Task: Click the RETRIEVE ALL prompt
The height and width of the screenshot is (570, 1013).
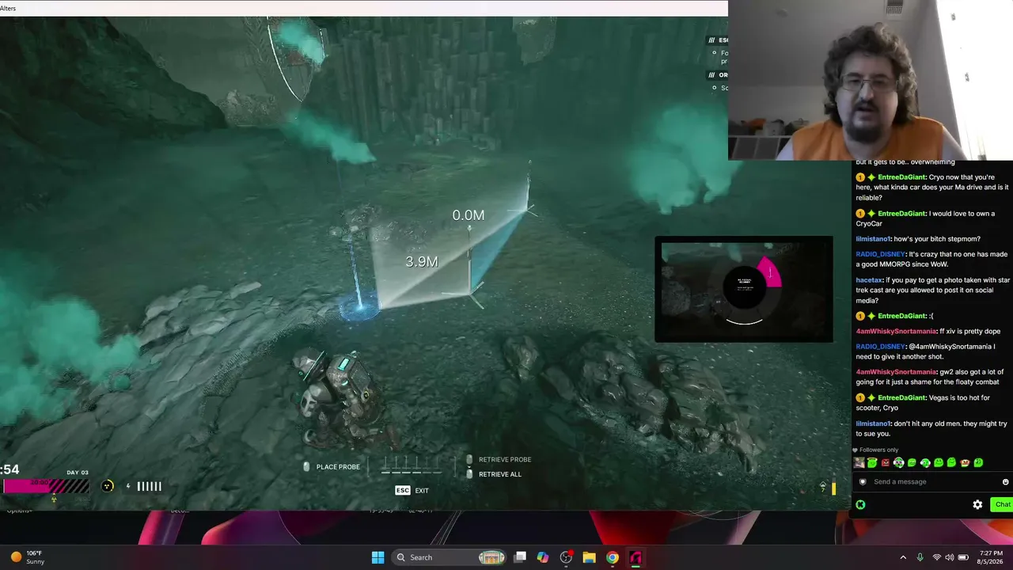Action: 494,474
